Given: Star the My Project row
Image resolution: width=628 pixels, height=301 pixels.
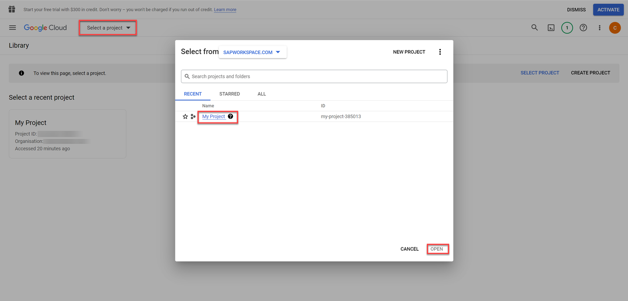Looking at the screenshot, I should coord(185,116).
